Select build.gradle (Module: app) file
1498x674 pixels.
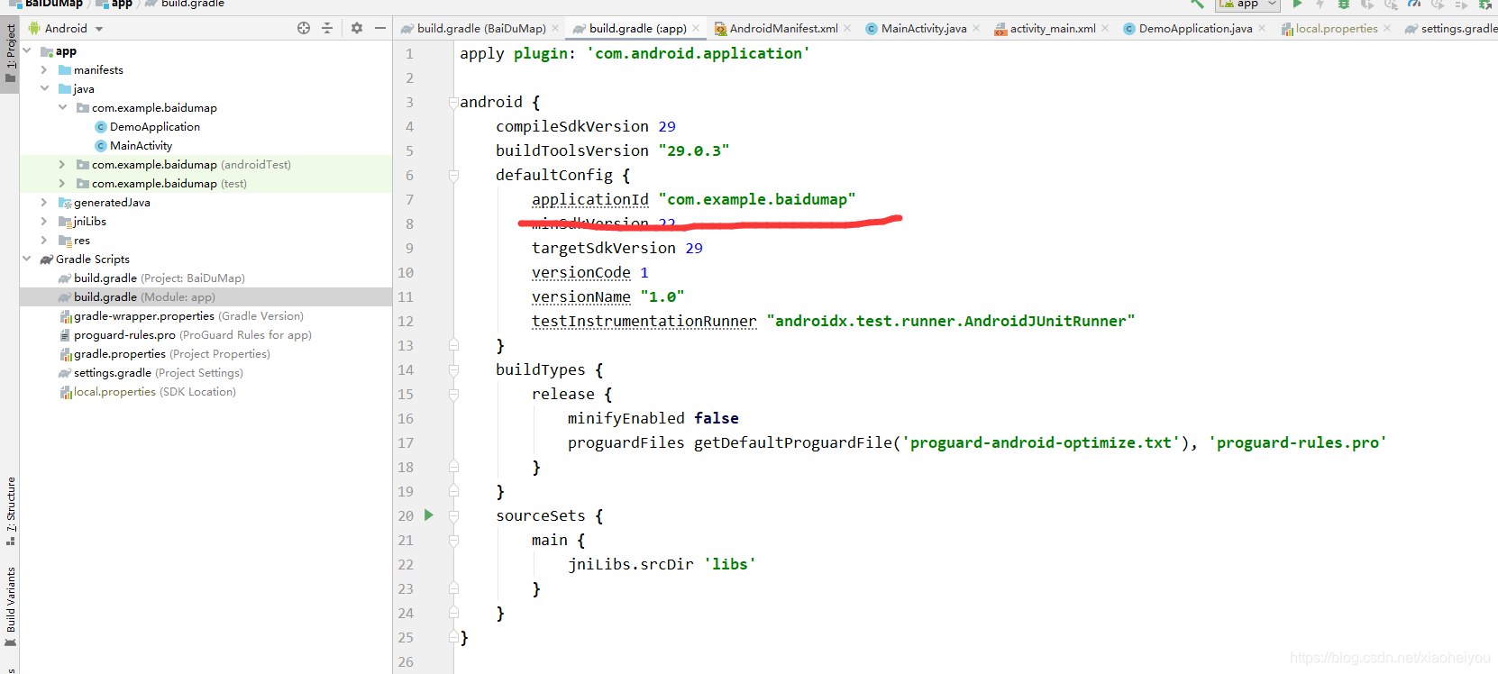144,297
